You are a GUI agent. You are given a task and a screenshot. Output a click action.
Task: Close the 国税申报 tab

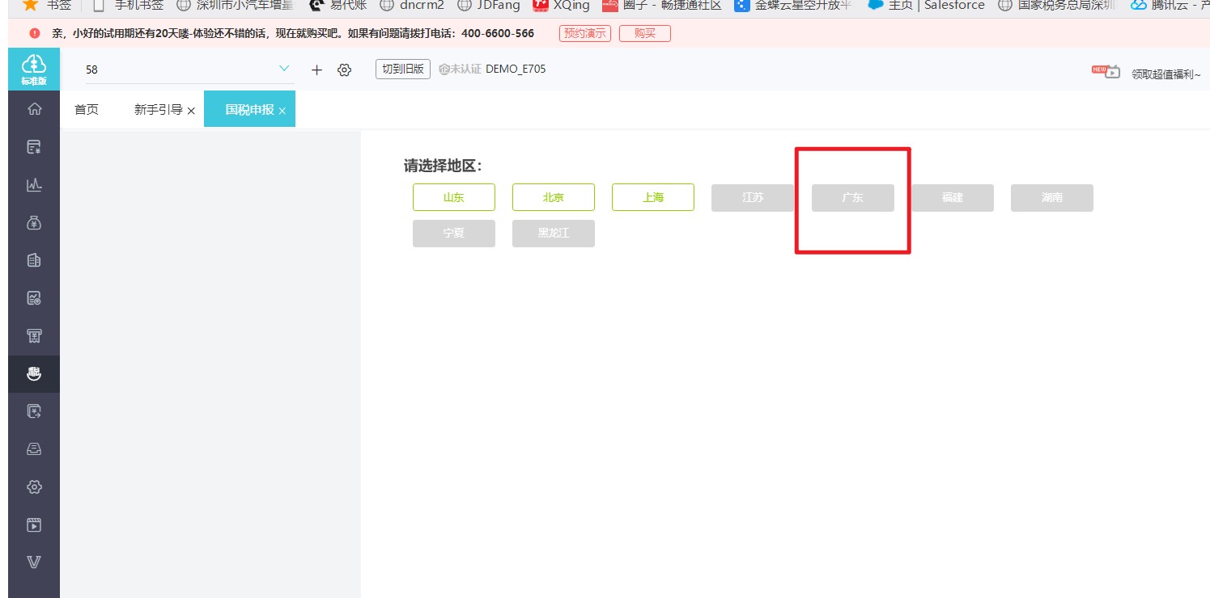point(282,111)
